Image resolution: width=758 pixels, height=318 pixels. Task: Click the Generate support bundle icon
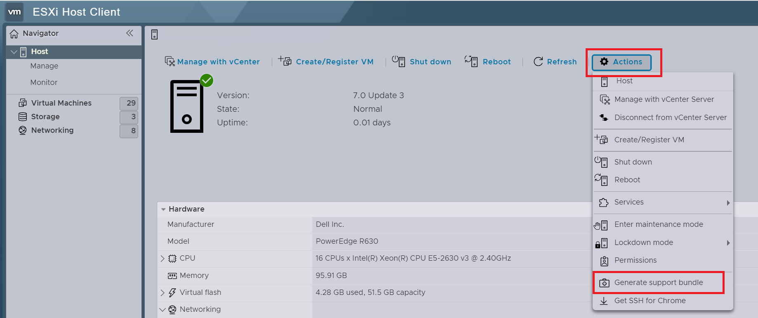604,283
